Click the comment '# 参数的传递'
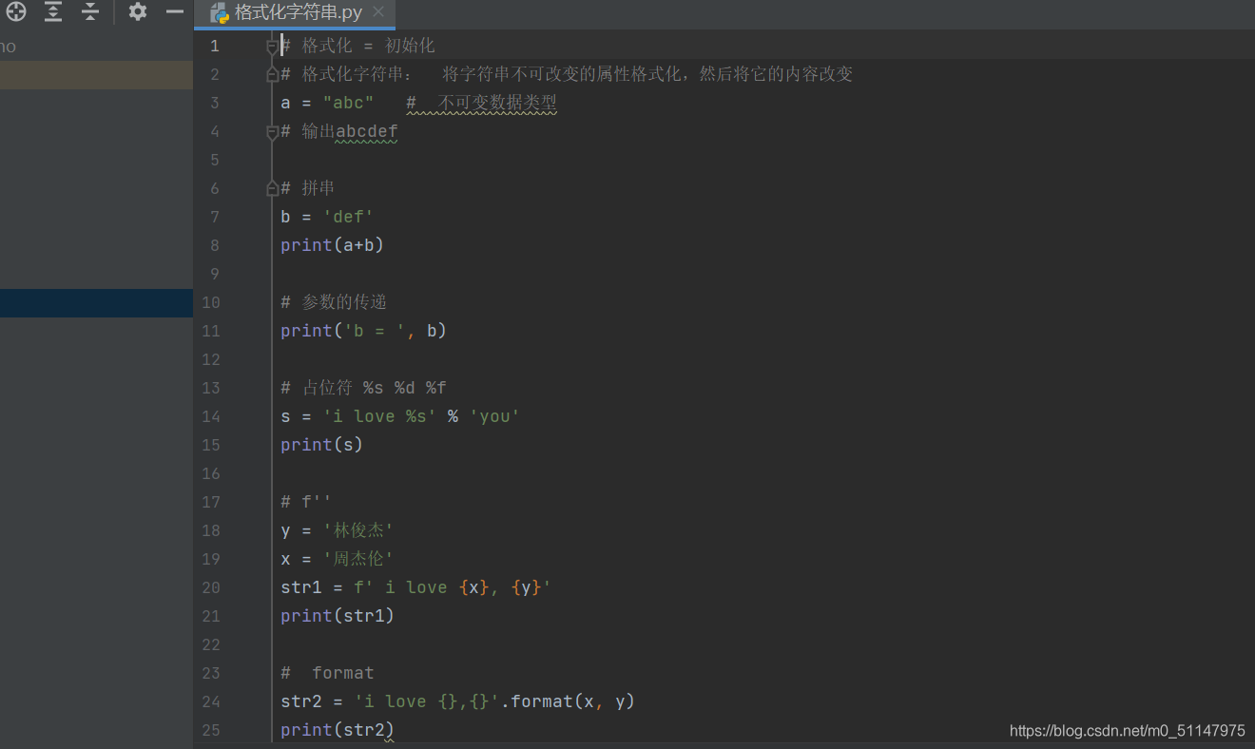Viewport: 1255px width, 749px height. (334, 302)
